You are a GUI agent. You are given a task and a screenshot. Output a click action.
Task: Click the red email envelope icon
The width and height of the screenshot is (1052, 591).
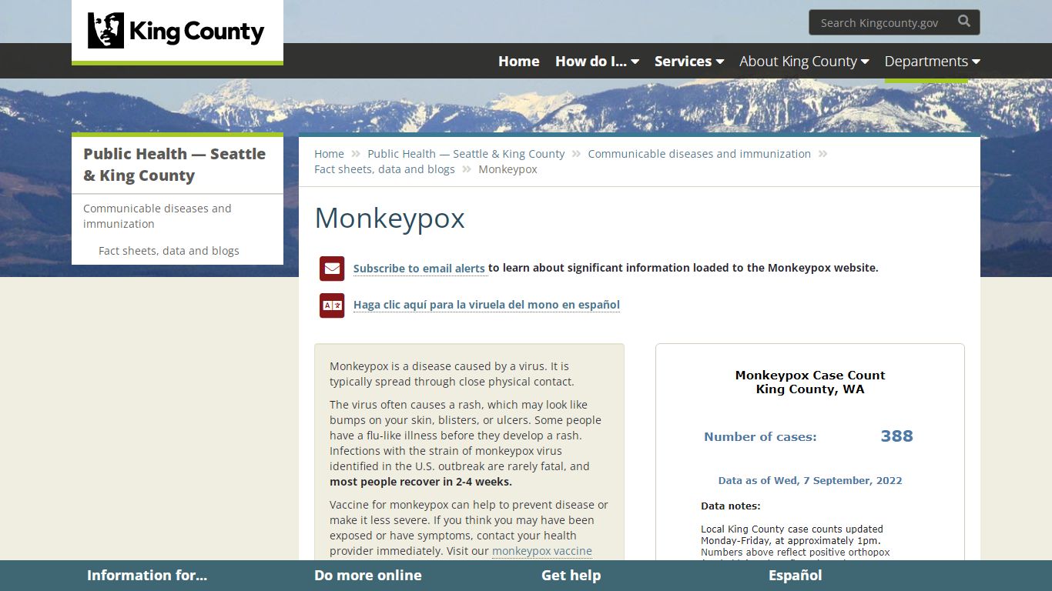click(332, 269)
